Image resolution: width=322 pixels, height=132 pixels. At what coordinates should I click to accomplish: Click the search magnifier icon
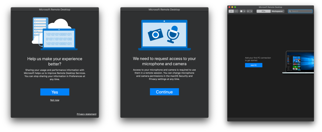pos(290,11)
